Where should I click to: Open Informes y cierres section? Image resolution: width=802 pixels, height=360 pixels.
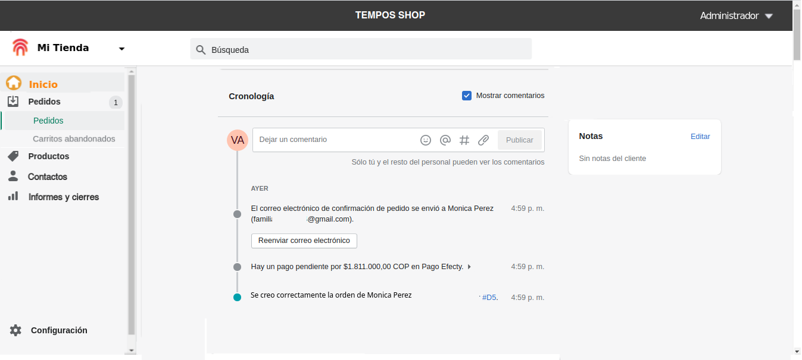(63, 197)
